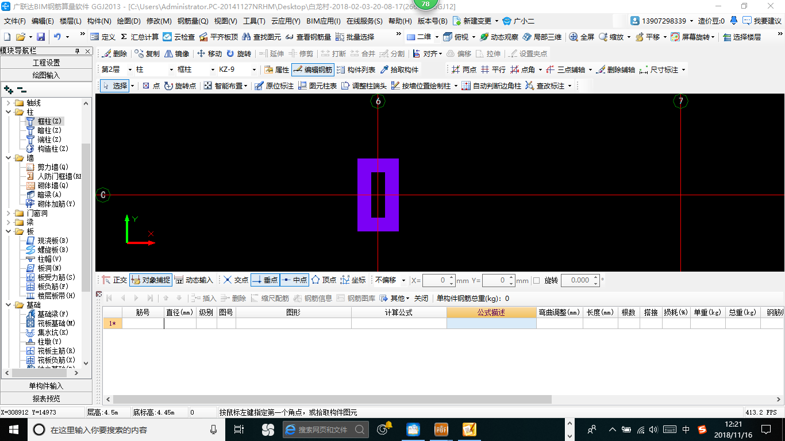The height and width of the screenshot is (441, 785).
Task: Open the 框柱 type dropdown
Action: pos(211,69)
